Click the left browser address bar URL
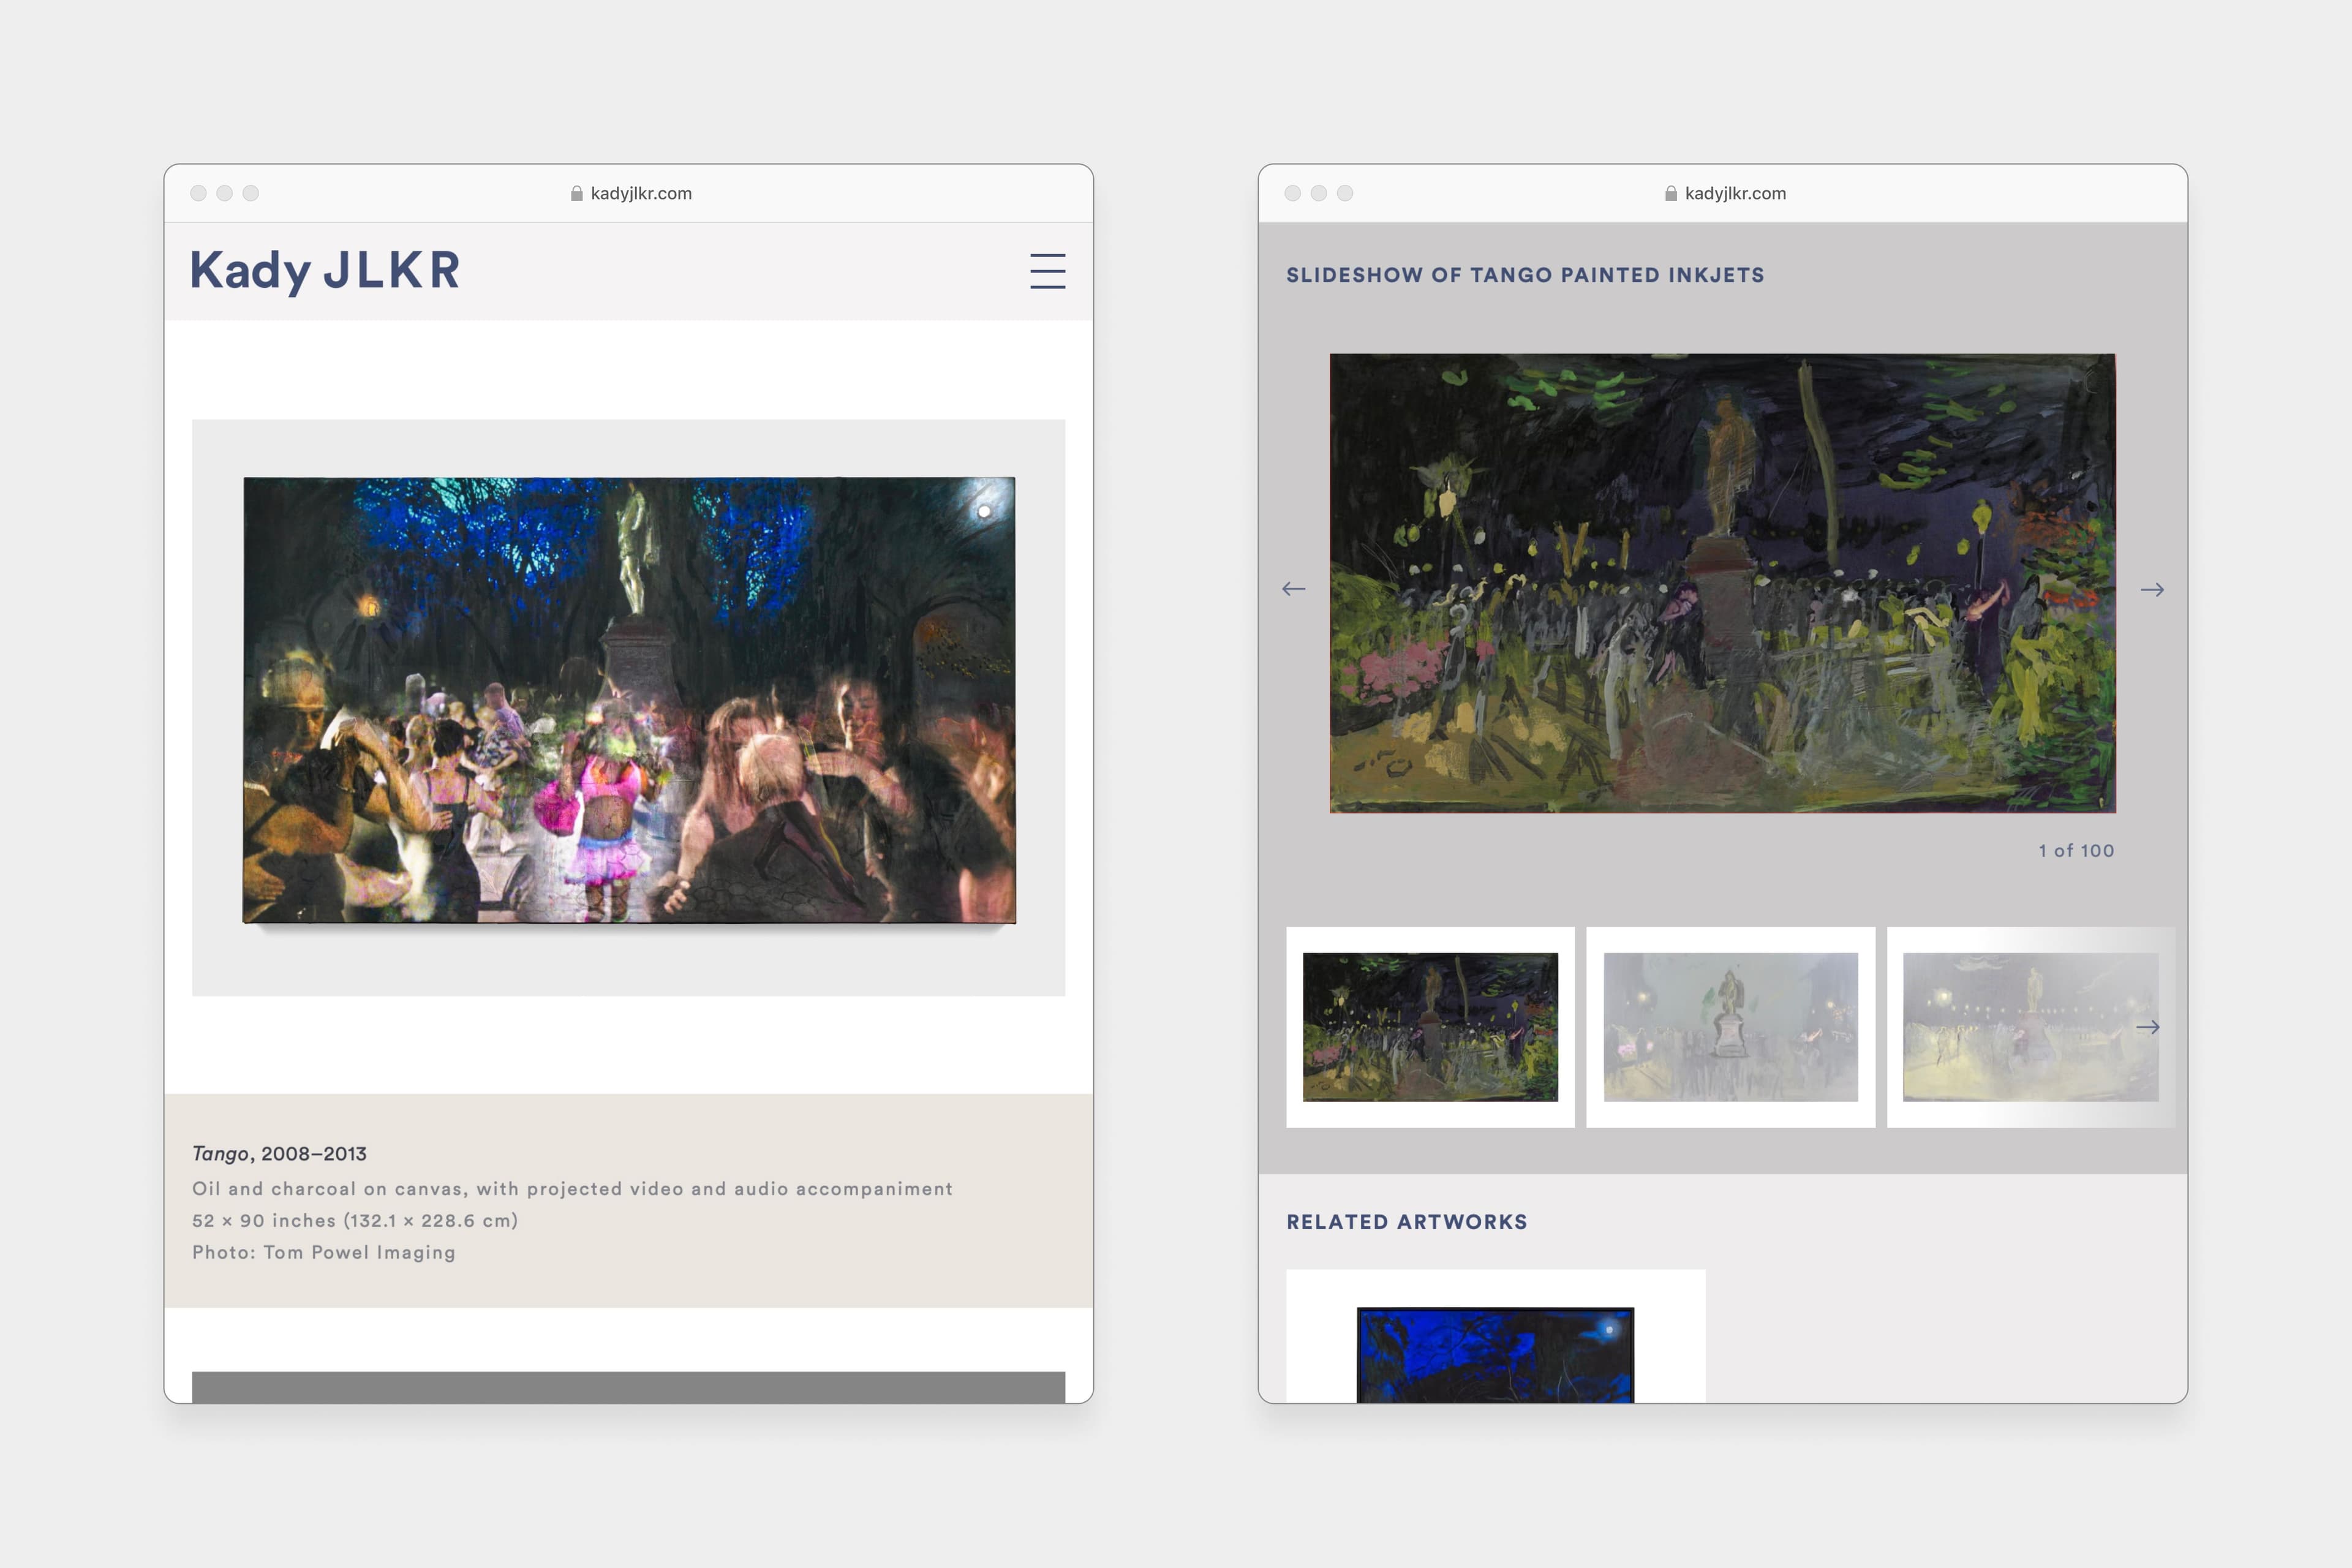 [641, 194]
